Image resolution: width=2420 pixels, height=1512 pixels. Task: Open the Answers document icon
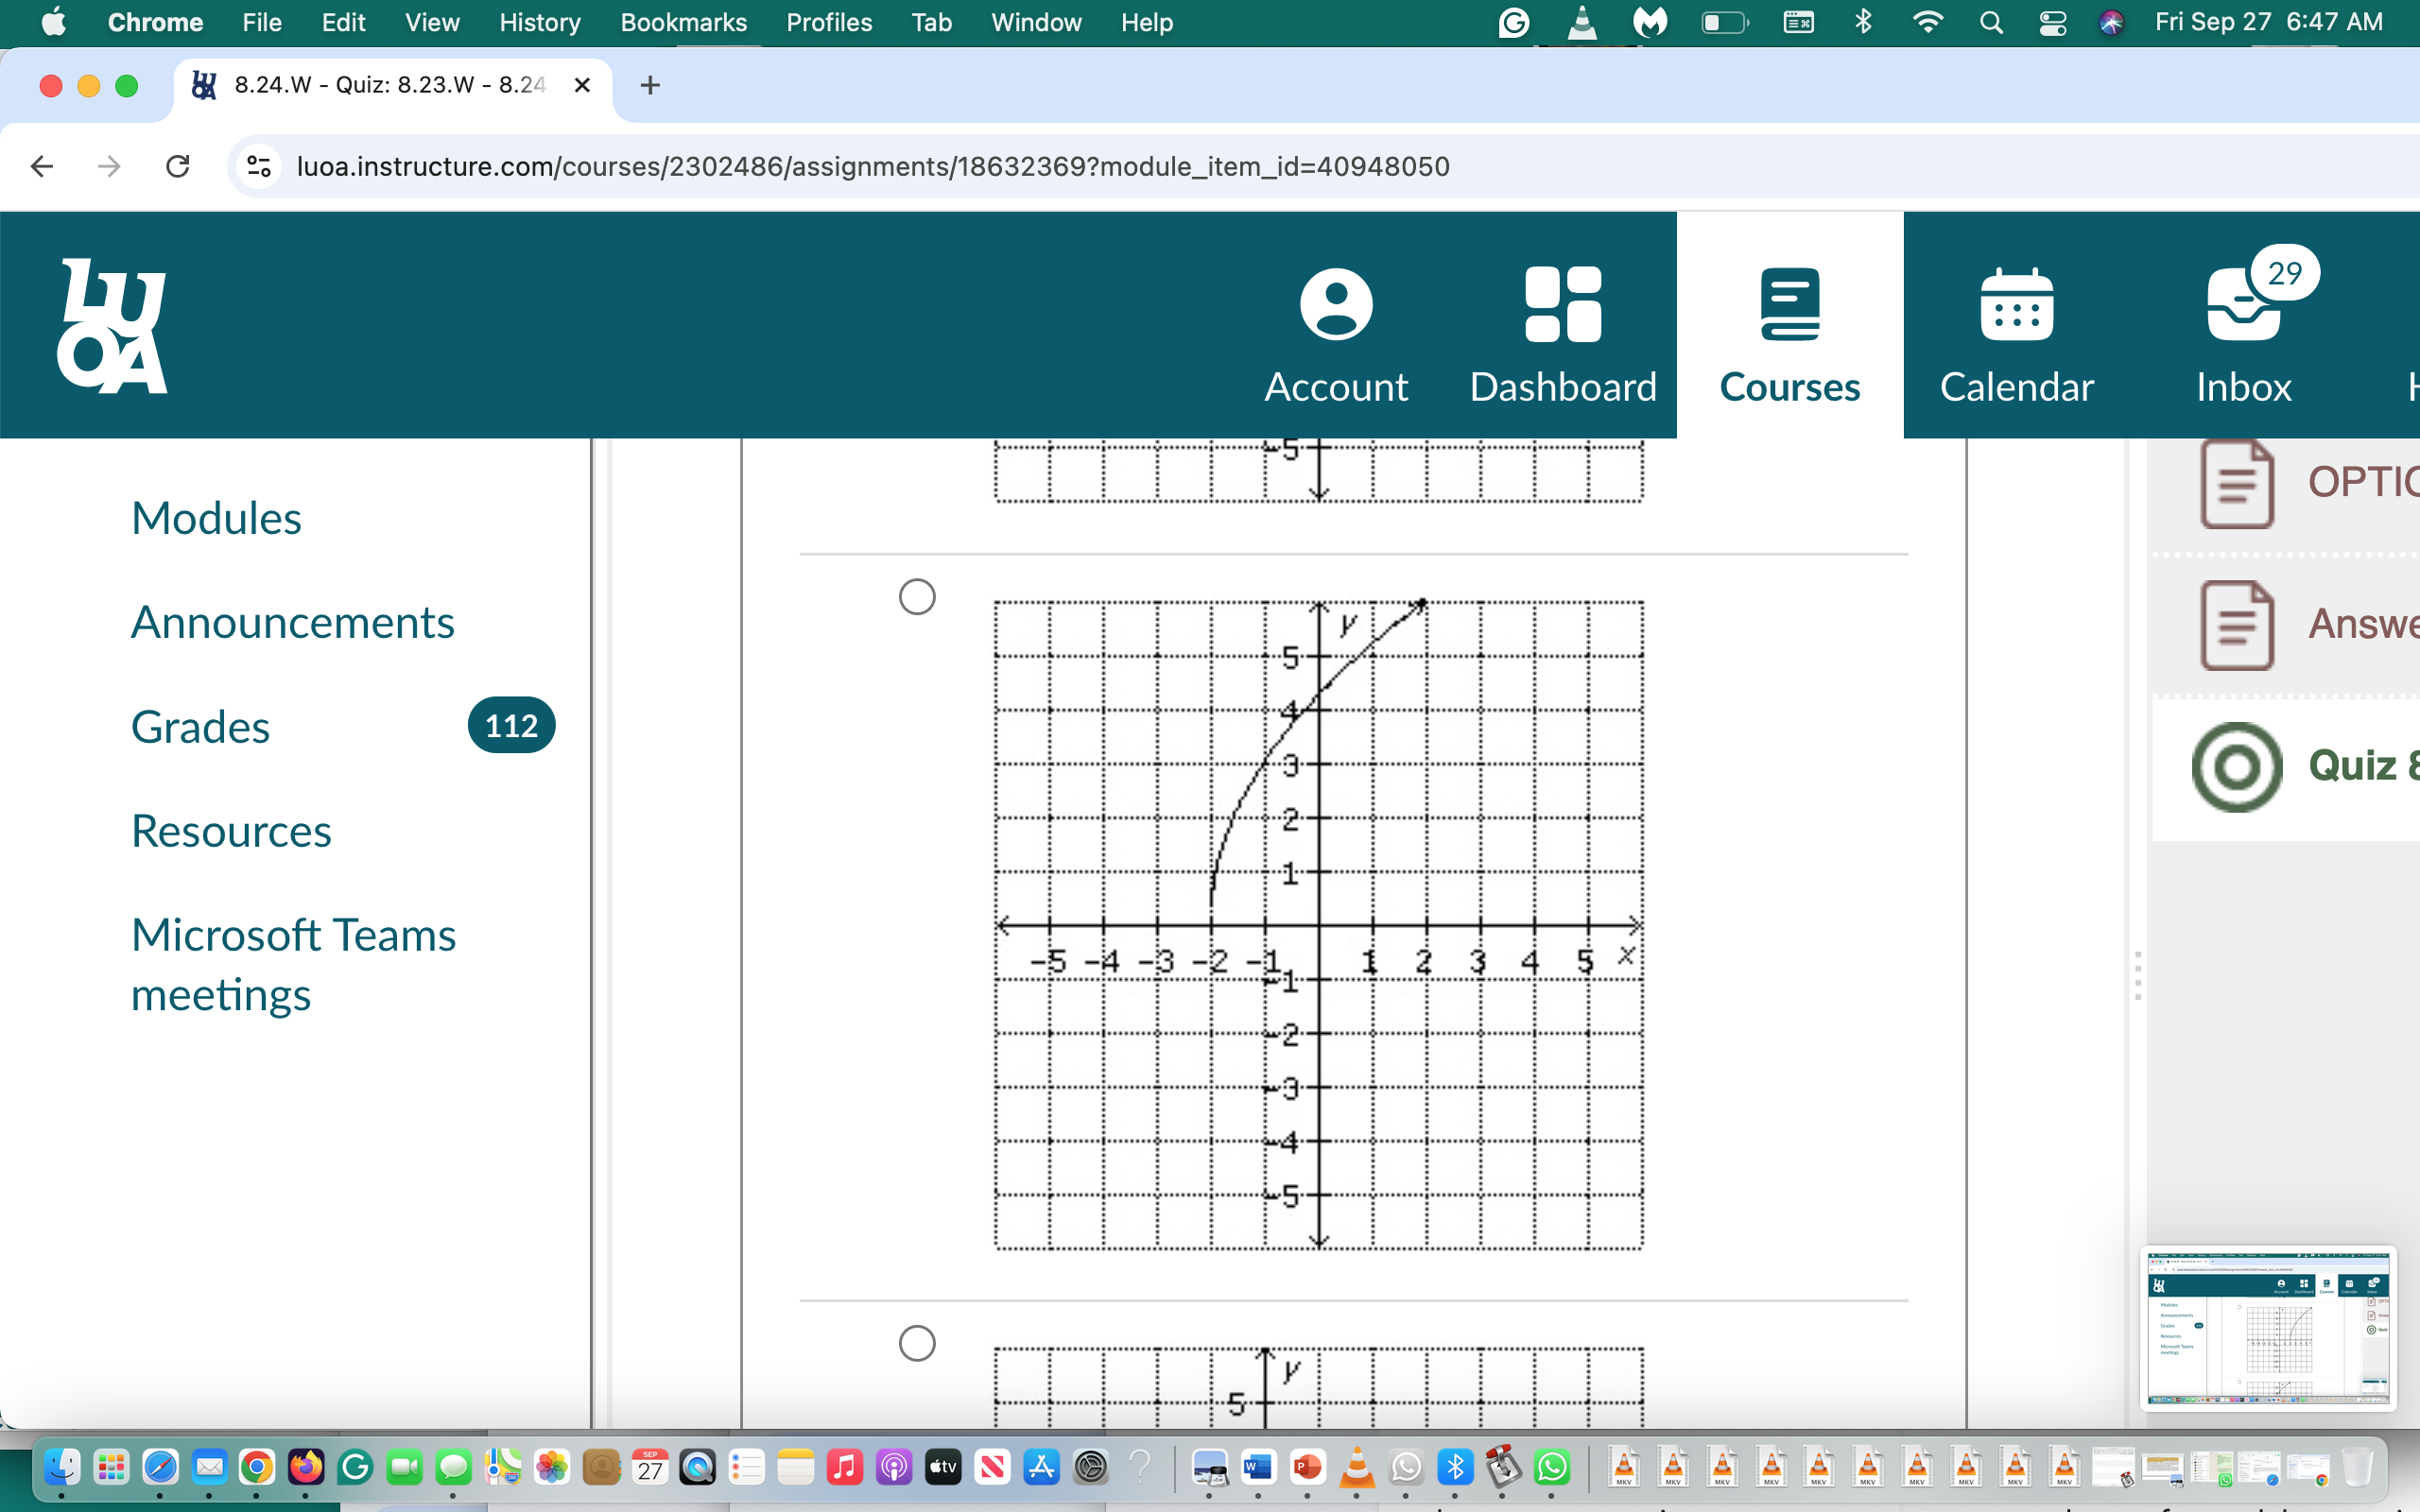click(2236, 625)
